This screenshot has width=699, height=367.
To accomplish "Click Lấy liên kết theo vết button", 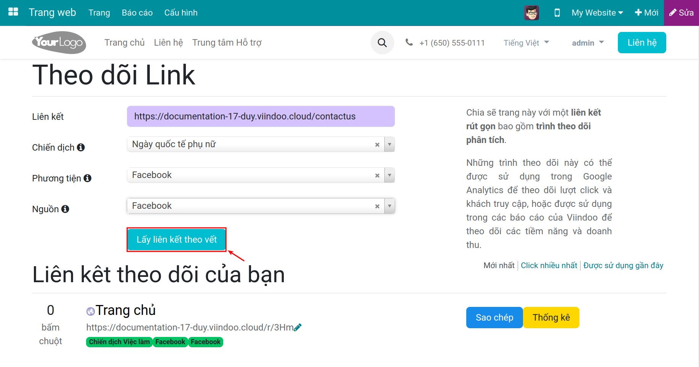I will 177,240.
